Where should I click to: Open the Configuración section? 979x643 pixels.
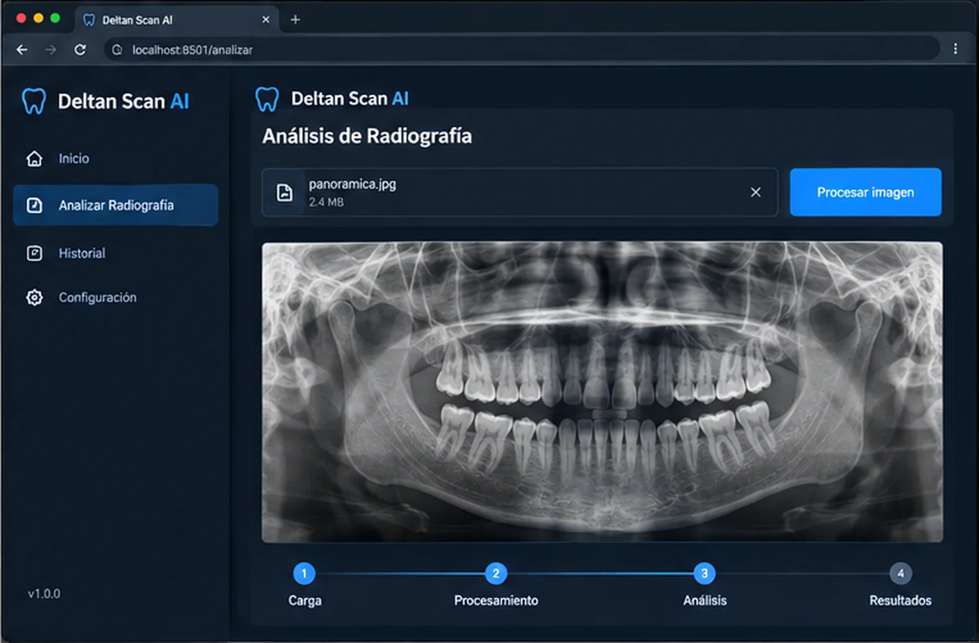click(x=115, y=298)
